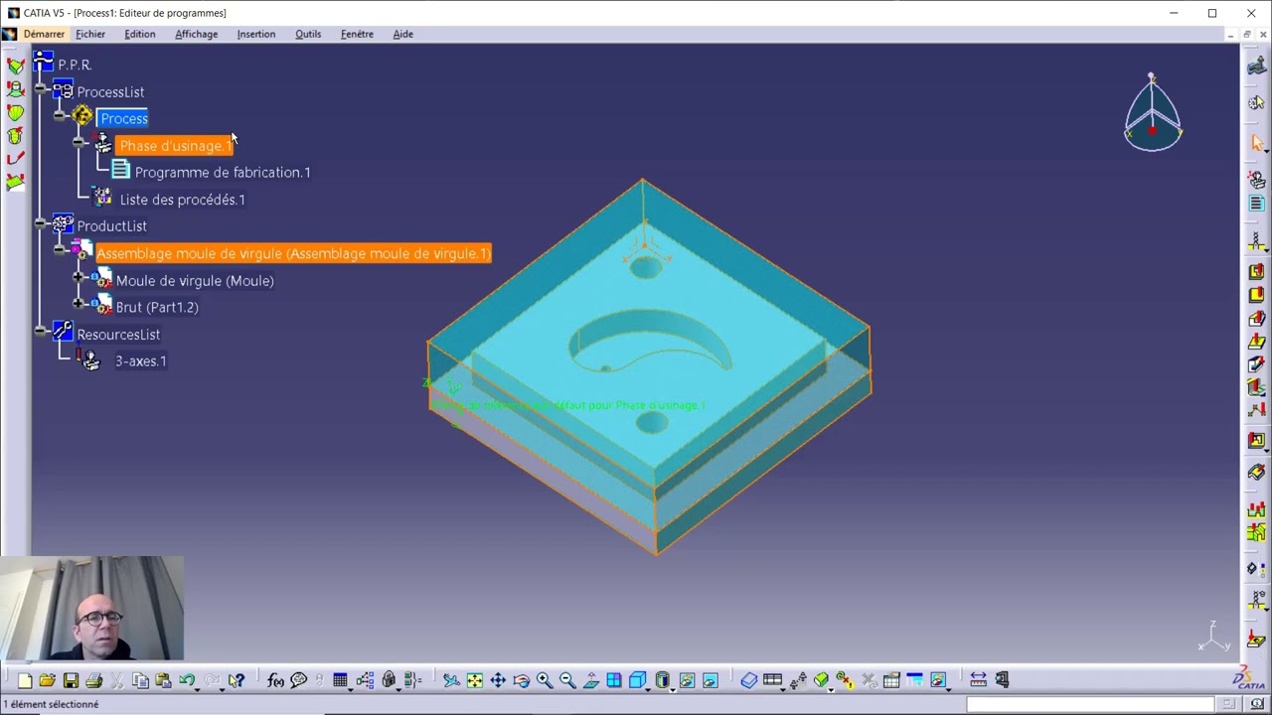The height and width of the screenshot is (715, 1272).
Task: Open the Démarrer menu
Action: (x=44, y=34)
